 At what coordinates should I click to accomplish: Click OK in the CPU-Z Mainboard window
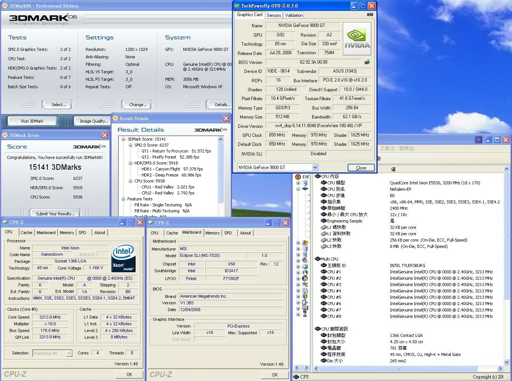[x=275, y=375]
